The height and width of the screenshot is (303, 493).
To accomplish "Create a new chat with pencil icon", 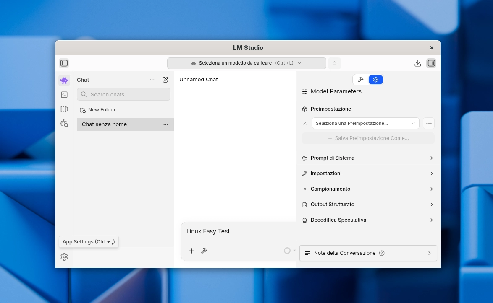I will [165, 80].
